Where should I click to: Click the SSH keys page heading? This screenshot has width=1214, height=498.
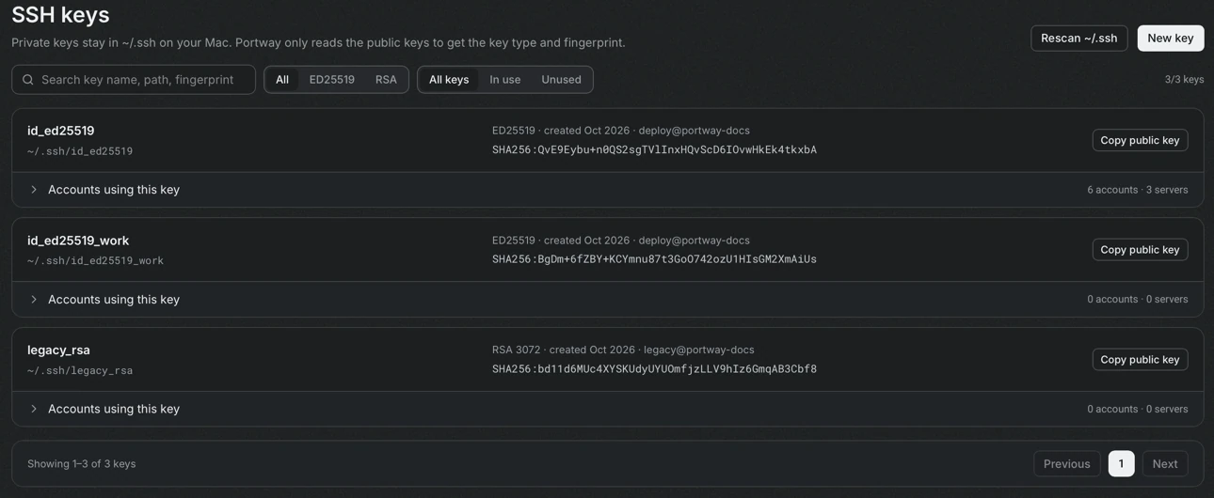pyautogui.click(x=60, y=15)
